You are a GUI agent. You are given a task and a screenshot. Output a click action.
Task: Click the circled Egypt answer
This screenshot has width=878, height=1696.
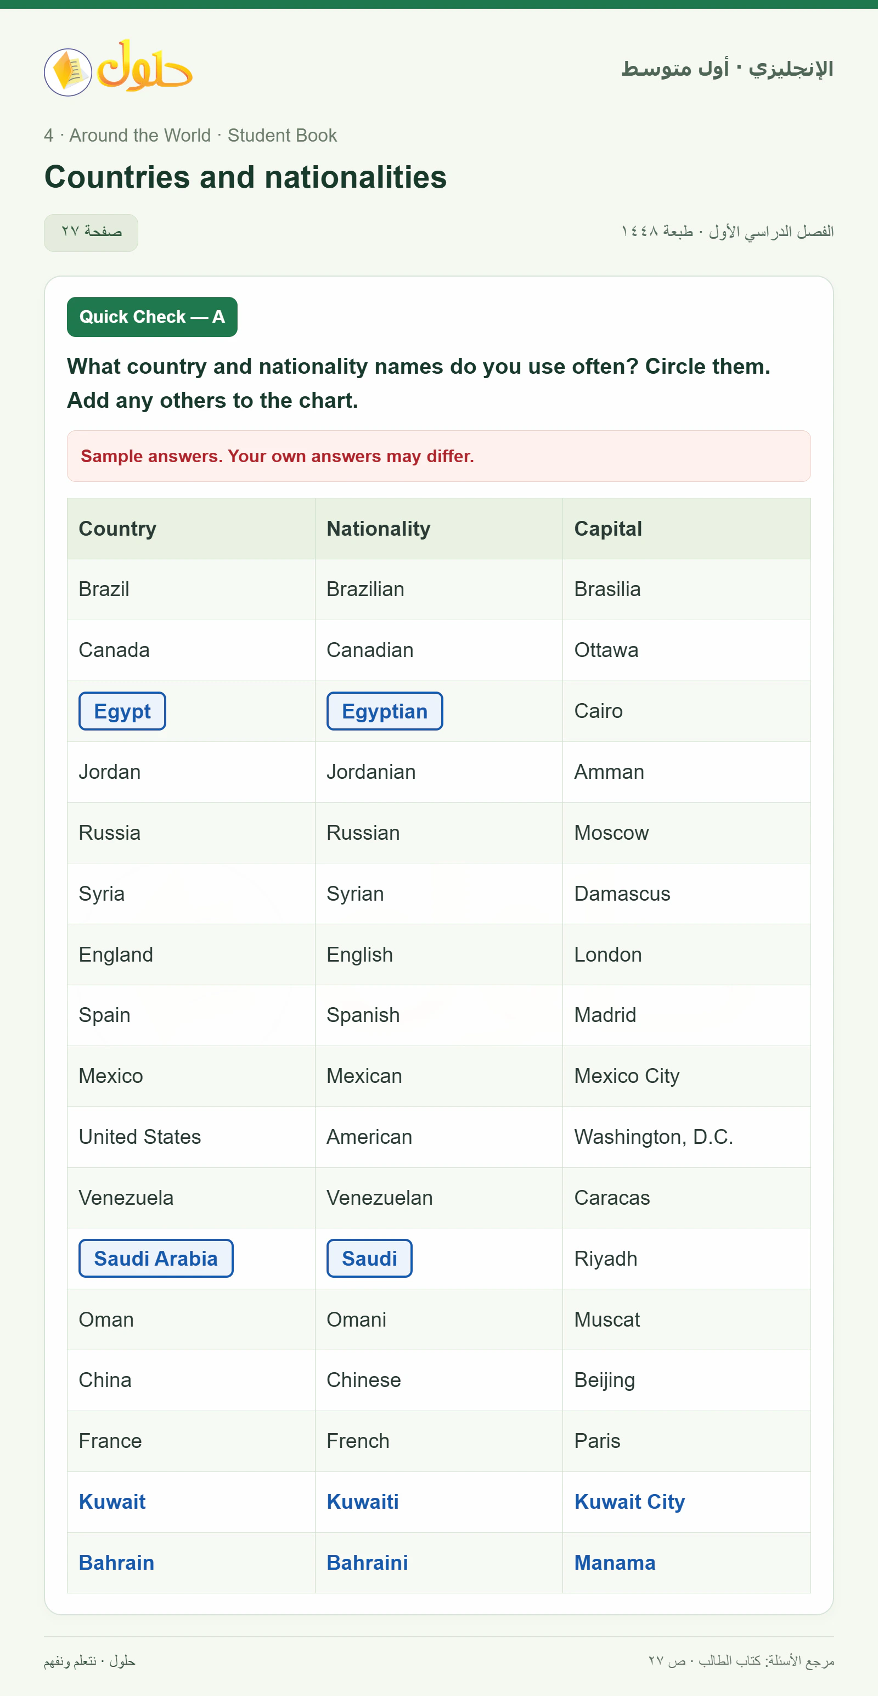tap(122, 711)
